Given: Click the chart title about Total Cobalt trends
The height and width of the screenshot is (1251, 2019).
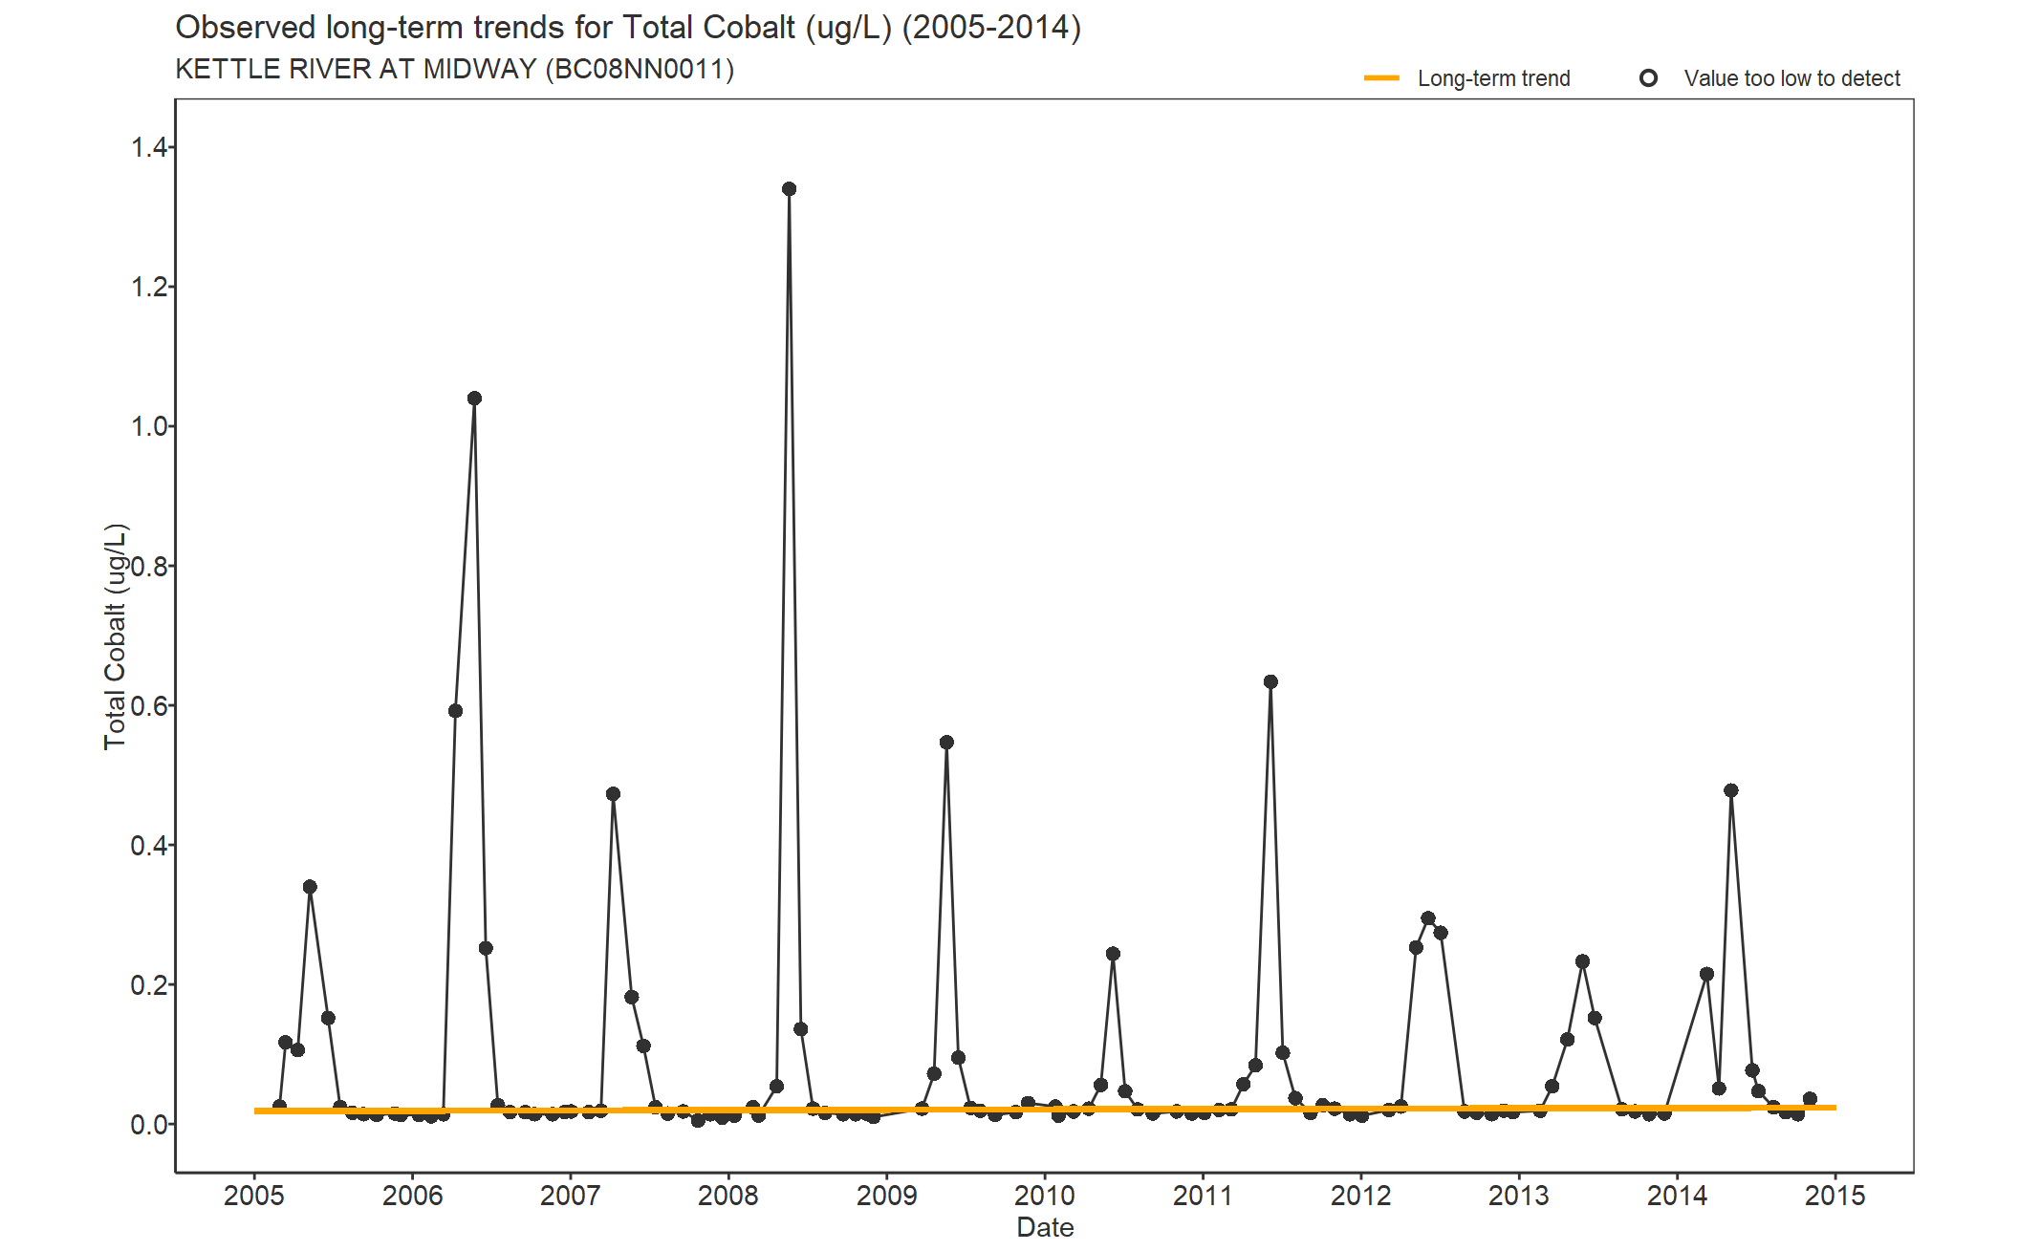Looking at the screenshot, I should (x=628, y=28).
